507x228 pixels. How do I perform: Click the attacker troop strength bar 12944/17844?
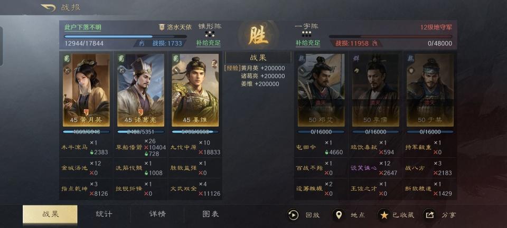[126, 36]
